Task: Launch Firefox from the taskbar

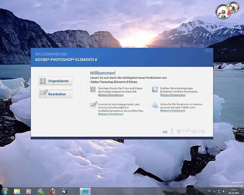Action: 52,191
